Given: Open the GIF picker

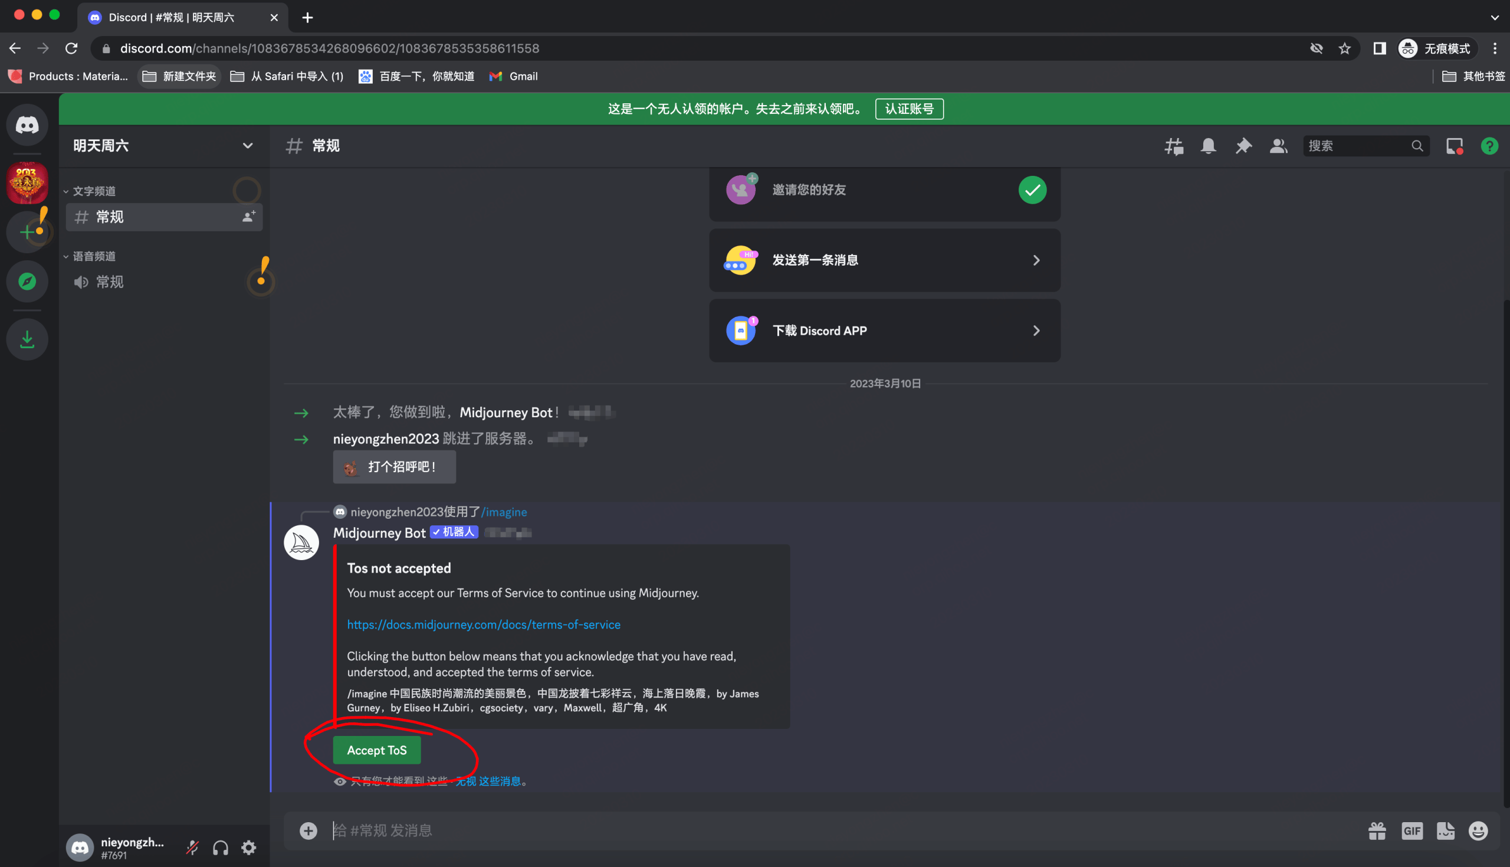Looking at the screenshot, I should pos(1412,830).
